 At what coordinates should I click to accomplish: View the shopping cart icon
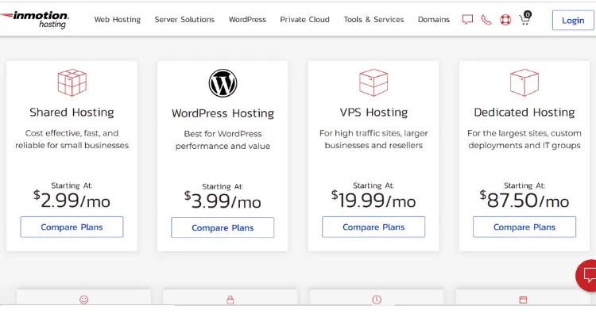(525, 17)
